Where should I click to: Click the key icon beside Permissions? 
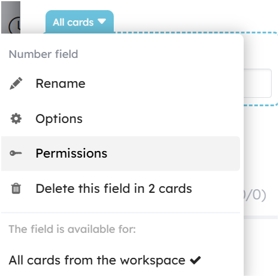point(16,153)
